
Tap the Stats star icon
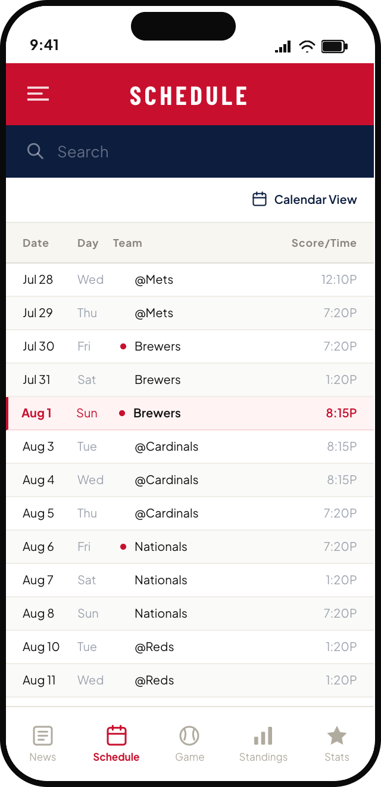[337, 736]
